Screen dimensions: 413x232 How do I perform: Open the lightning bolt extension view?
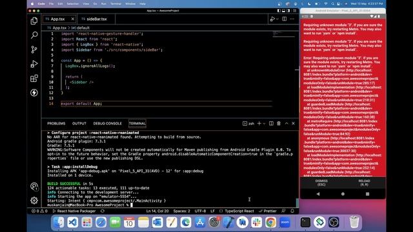pos(34,93)
